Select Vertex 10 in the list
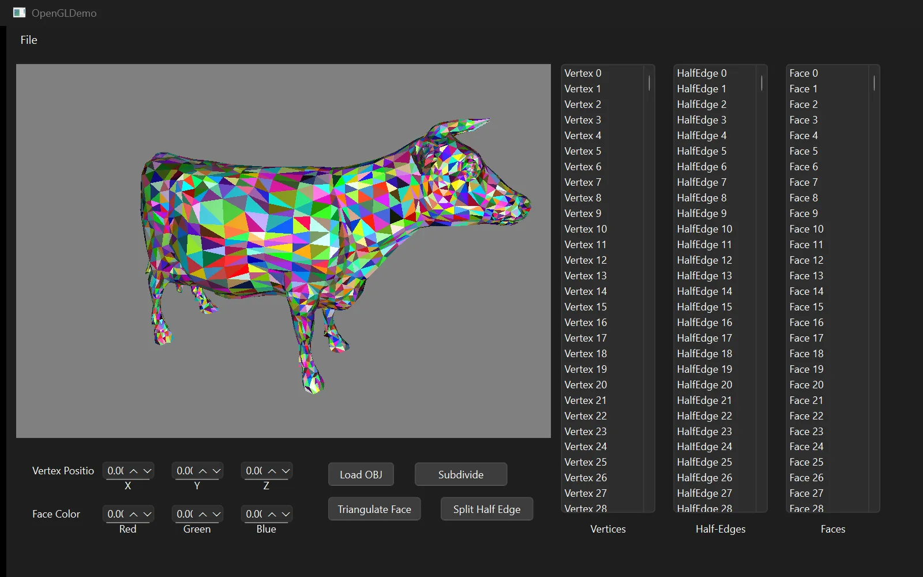Viewport: 923px width, 577px height. click(x=603, y=229)
